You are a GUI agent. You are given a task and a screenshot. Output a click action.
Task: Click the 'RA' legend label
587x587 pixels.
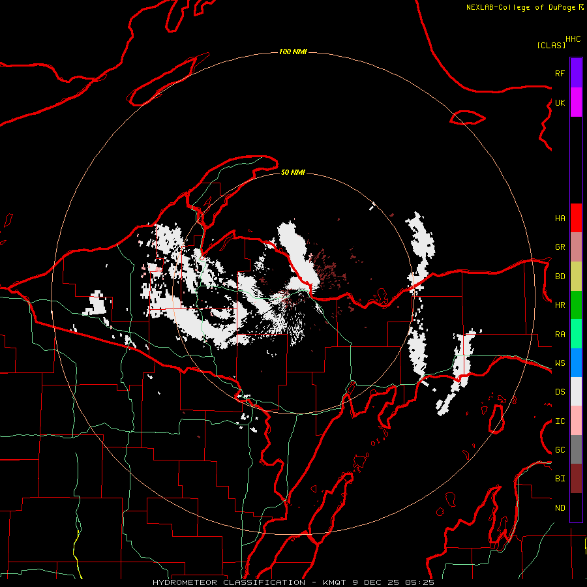pos(560,335)
